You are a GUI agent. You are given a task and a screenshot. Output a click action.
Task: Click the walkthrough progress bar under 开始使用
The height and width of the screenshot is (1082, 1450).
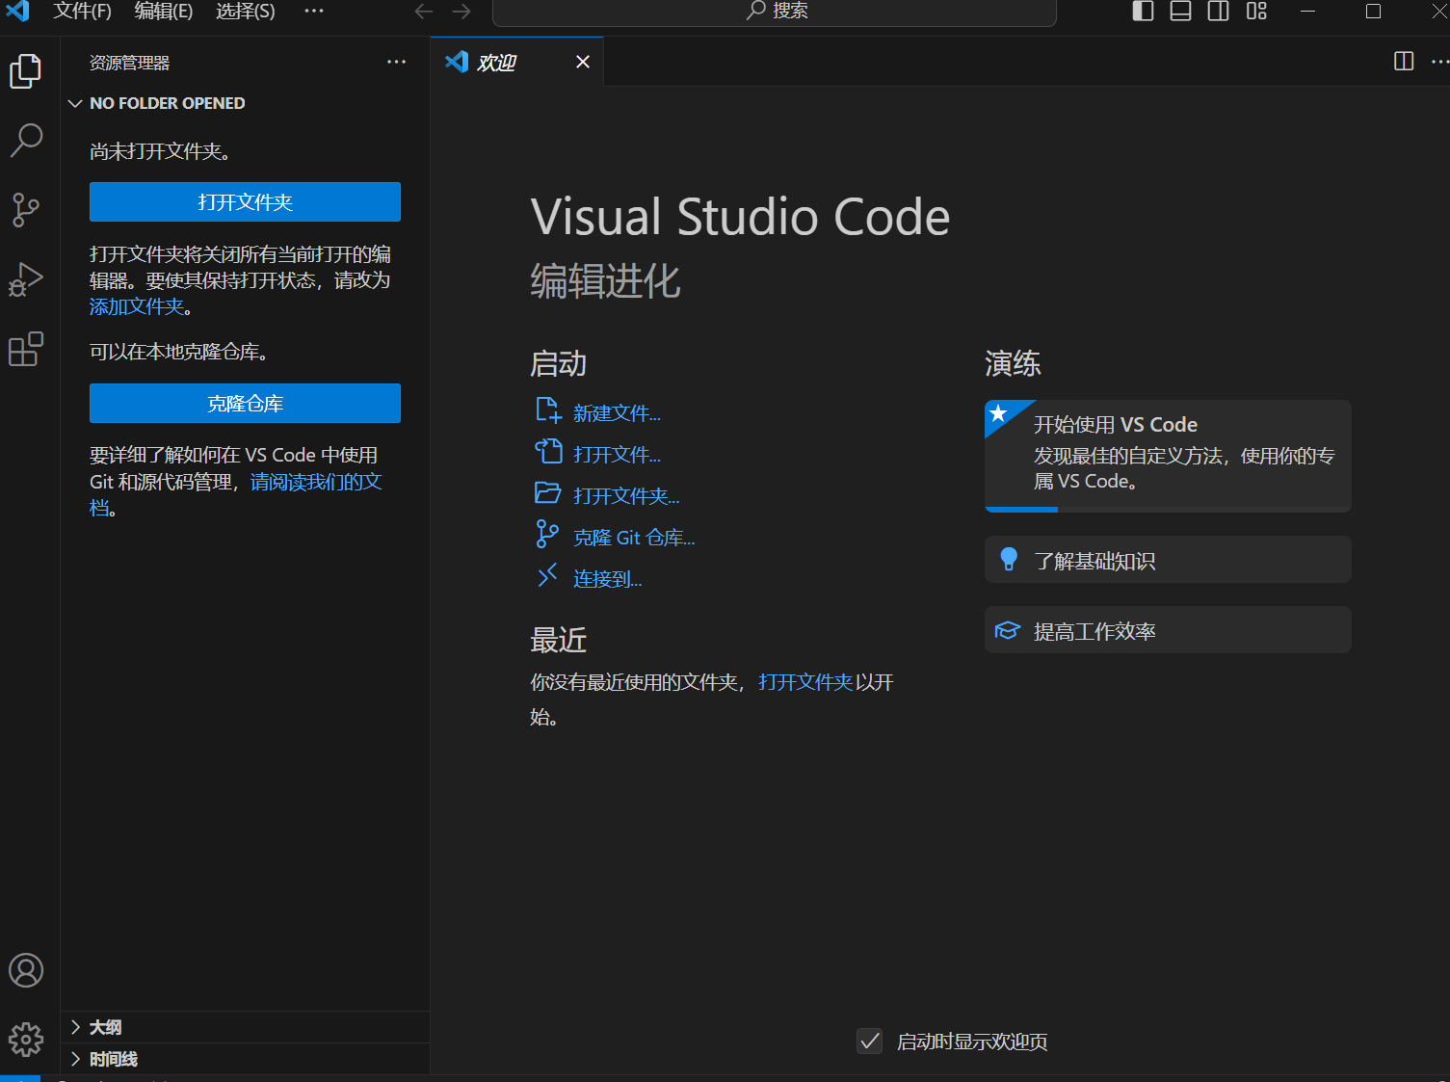[x=1168, y=510]
